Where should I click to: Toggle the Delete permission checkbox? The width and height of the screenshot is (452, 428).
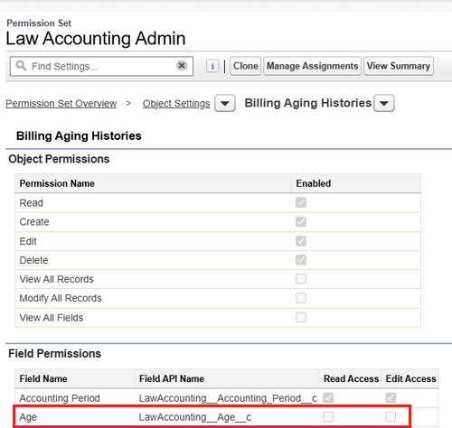click(x=301, y=260)
